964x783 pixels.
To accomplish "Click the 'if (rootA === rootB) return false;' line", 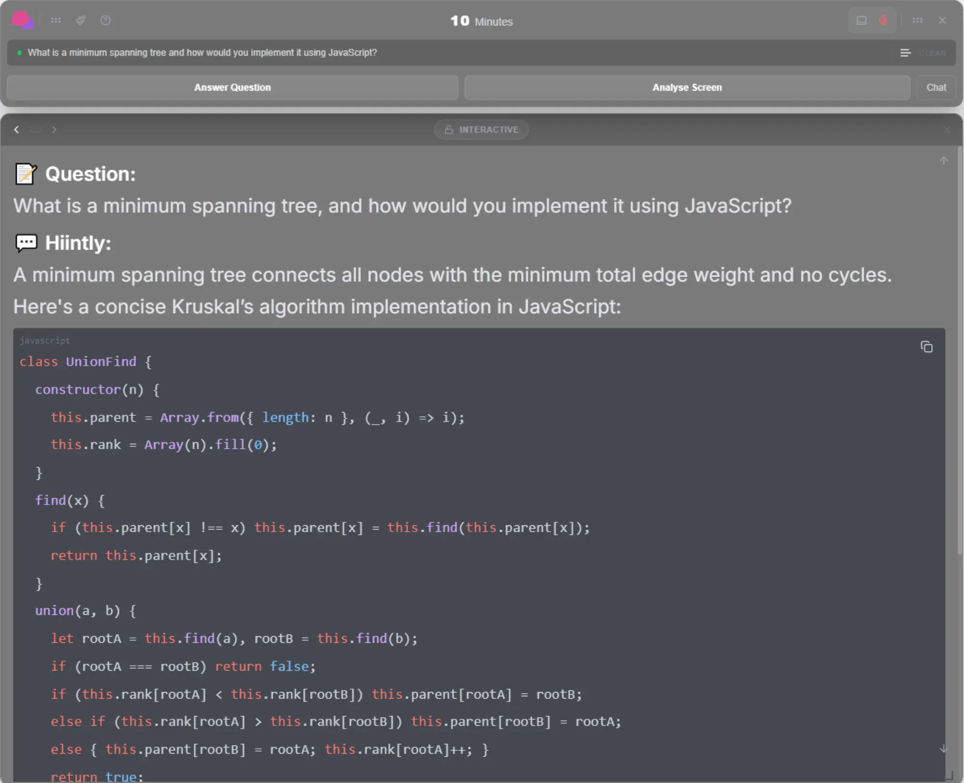I will (183, 666).
